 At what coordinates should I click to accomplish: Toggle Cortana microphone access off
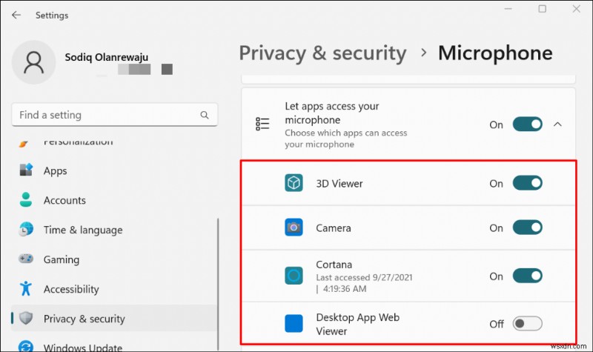coord(527,276)
